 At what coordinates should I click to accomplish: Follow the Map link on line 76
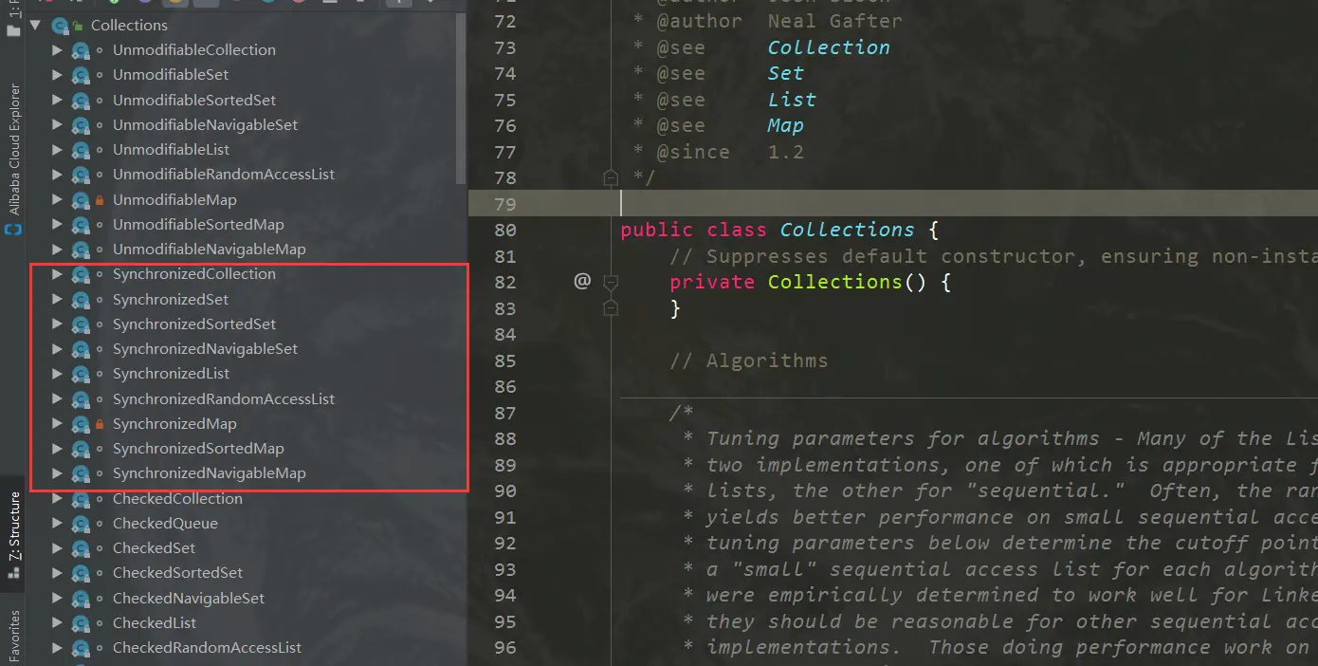point(785,125)
